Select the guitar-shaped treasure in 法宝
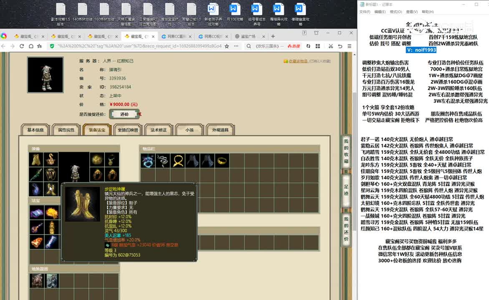489x300 pixels. point(36,228)
